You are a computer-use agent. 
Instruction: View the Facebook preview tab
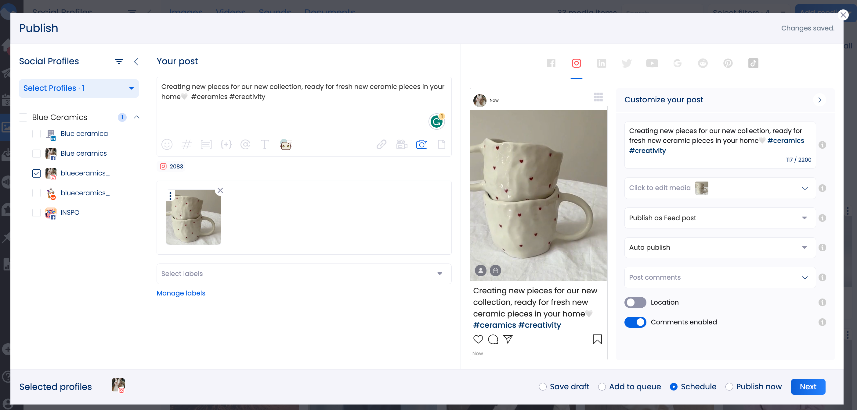551,63
